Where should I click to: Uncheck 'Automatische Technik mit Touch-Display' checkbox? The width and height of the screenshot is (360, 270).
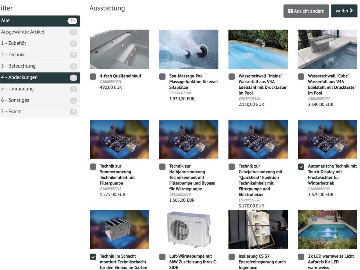point(301,166)
